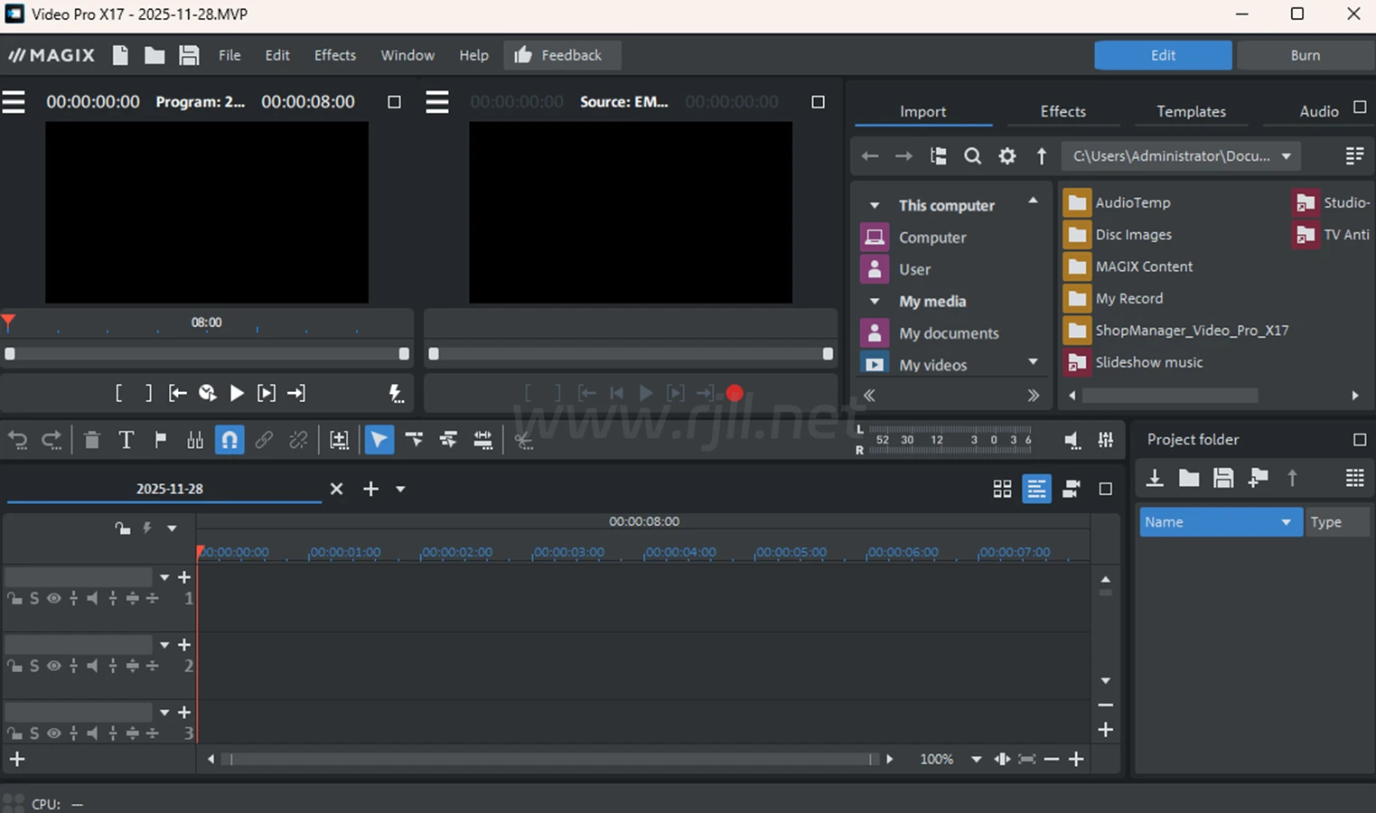
Task: Solo track 2 with S button
Action: coord(34,666)
